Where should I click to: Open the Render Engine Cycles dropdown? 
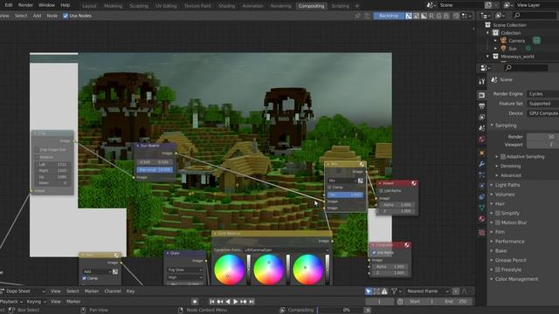coord(542,93)
